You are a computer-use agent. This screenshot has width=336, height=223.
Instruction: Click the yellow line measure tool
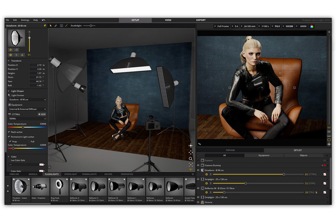click(x=66, y=26)
